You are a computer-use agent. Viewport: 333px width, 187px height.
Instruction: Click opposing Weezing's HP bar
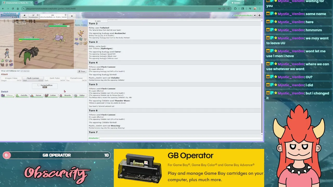tap(59, 26)
